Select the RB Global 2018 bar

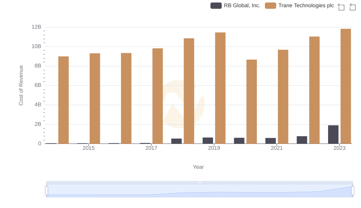(176, 141)
